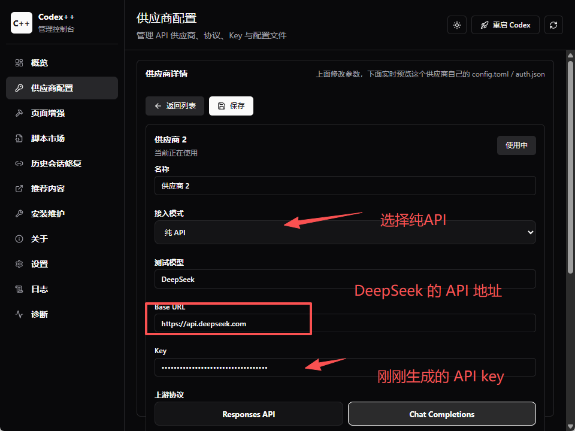Viewport: 575px width, 431px height.
Task: Open the 页面增强 menu item
Action: 62,113
